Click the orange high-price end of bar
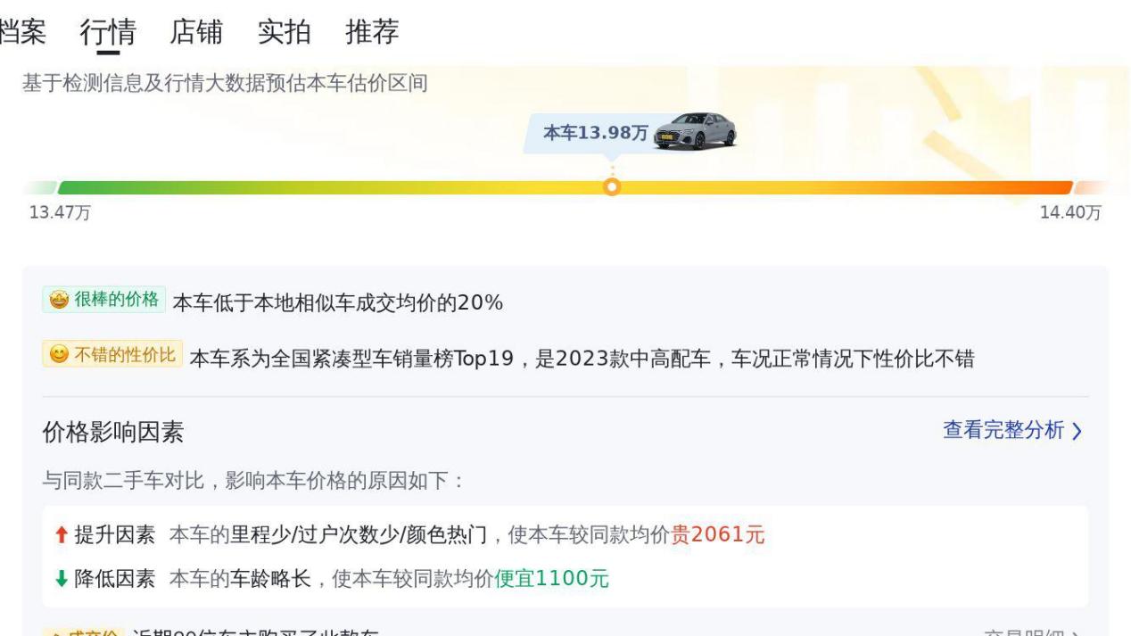 coord(1026,188)
